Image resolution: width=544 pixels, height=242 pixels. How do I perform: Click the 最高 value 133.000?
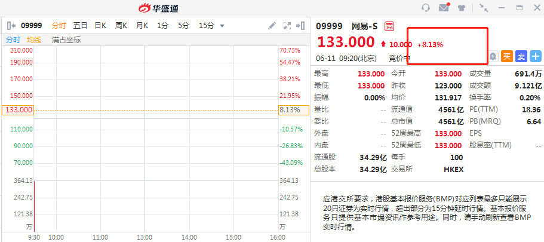click(x=371, y=73)
